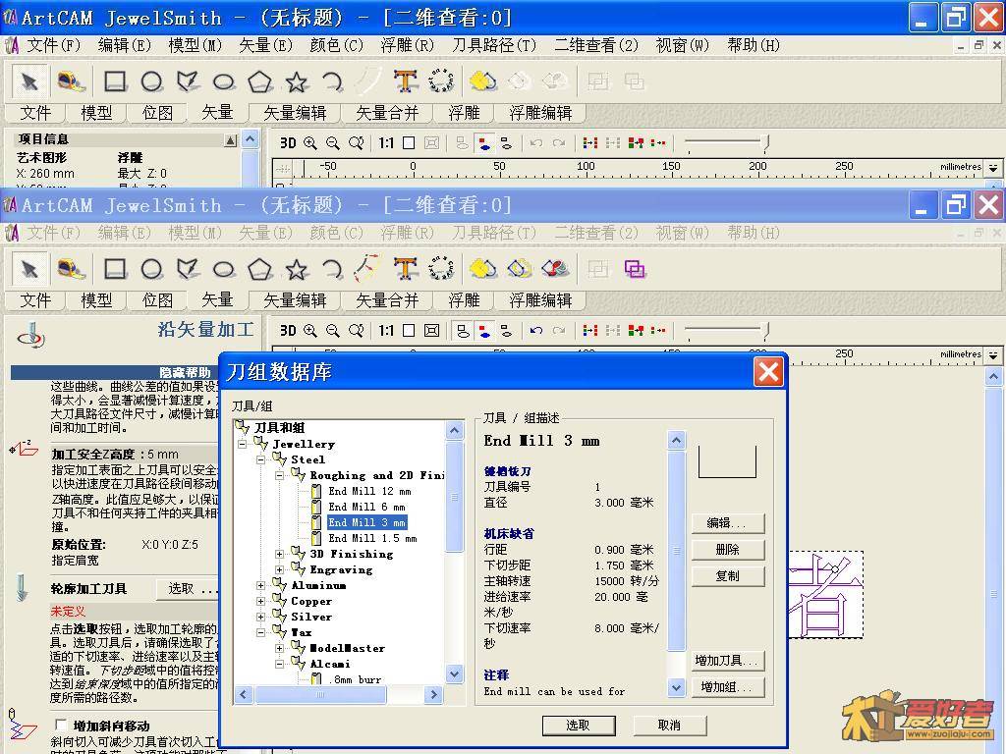Click the 复制 button
This screenshot has height=754, width=1006.
728,575
